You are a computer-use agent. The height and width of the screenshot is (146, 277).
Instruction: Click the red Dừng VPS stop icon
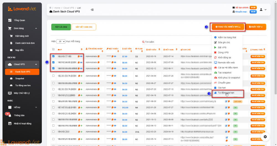(215, 52)
